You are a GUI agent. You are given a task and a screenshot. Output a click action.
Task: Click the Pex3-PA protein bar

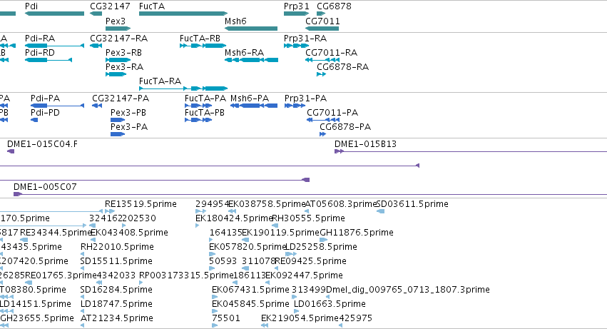118,134
